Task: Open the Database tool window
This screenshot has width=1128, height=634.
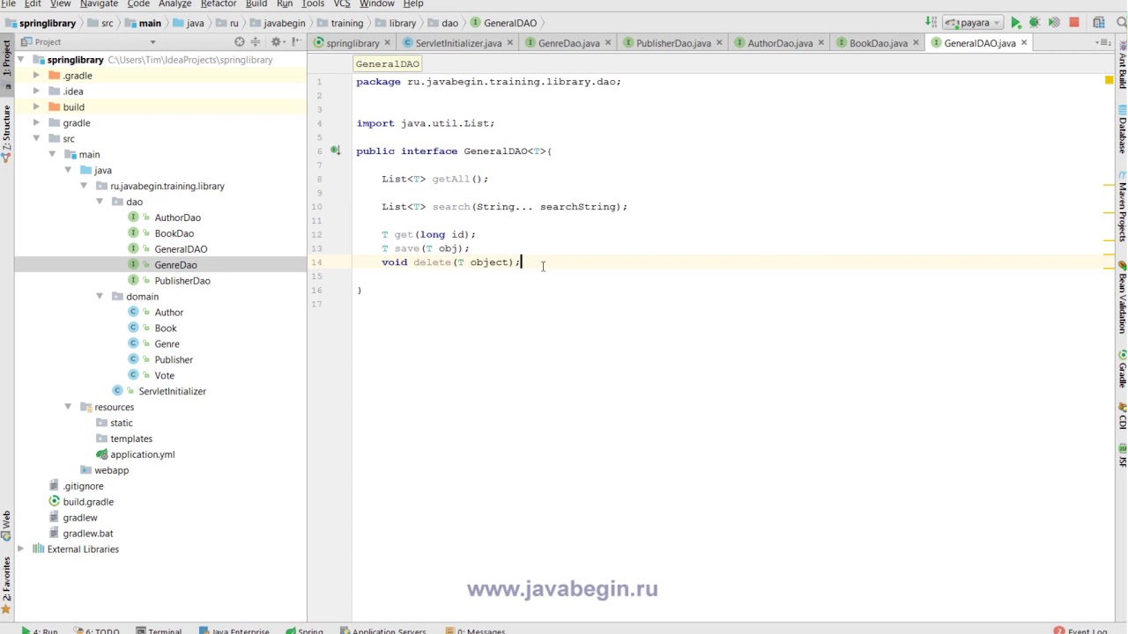Action: (1122, 130)
